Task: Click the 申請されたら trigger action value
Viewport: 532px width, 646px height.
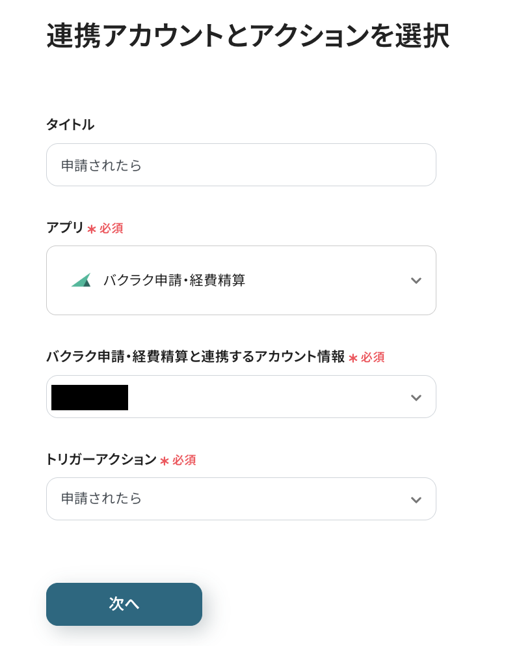Action: [101, 499]
